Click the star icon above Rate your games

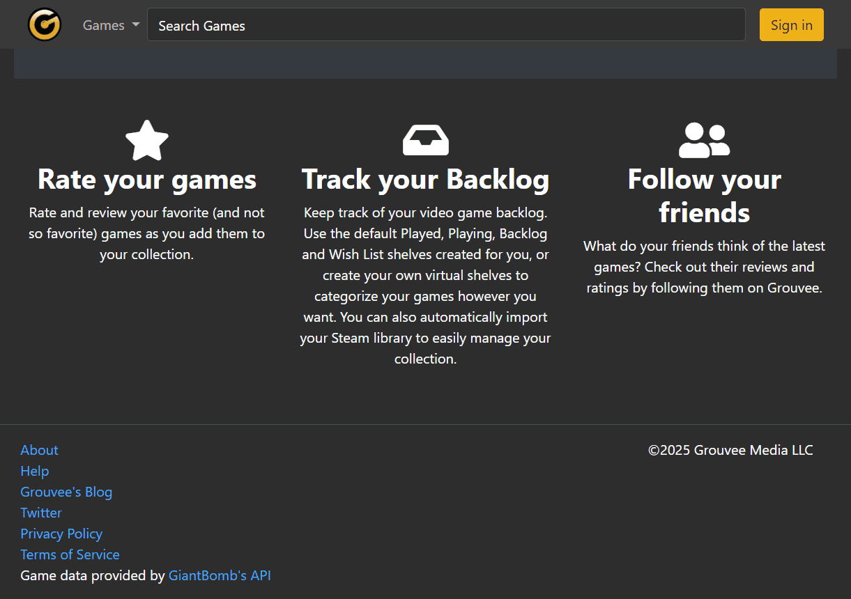pyautogui.click(x=147, y=140)
